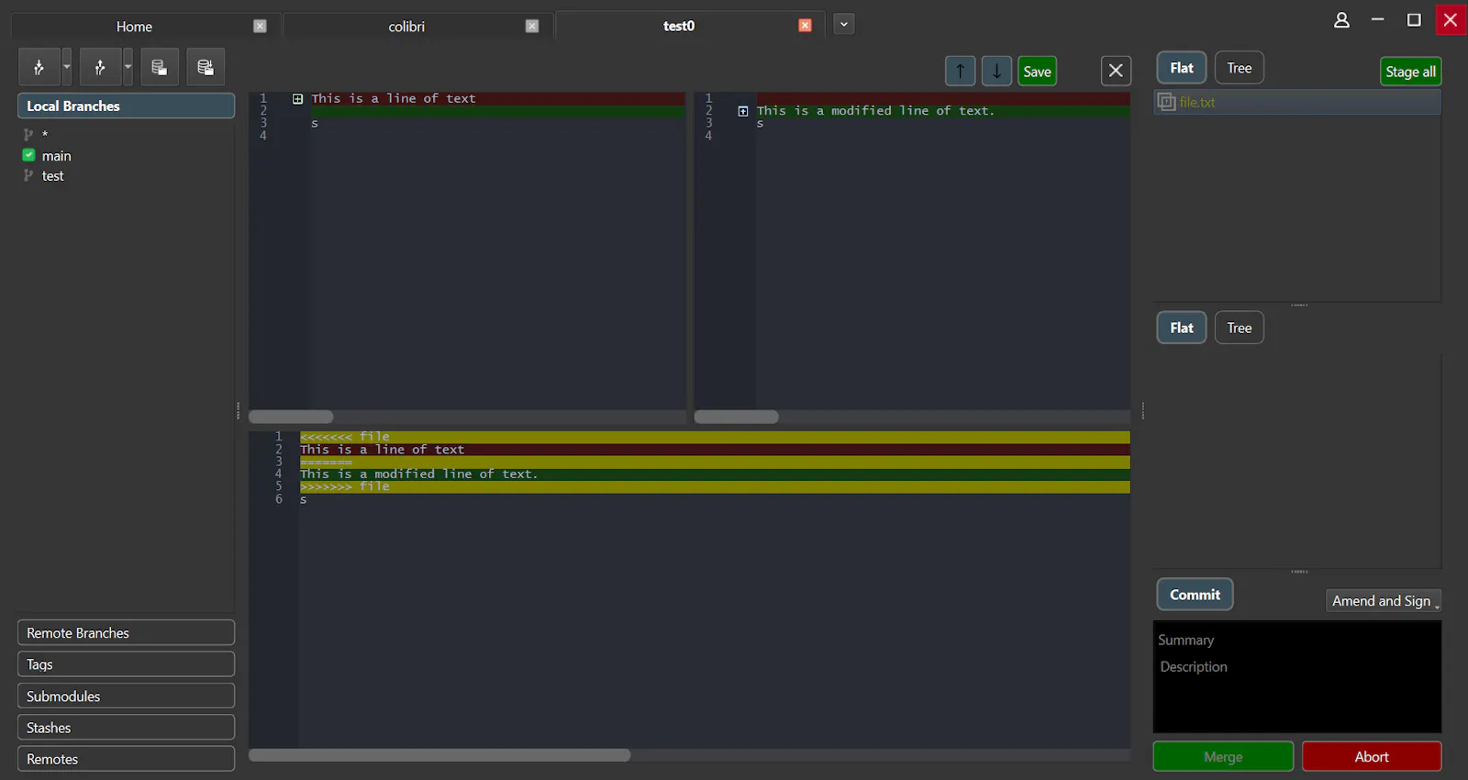Viewport: 1468px width, 780px height.
Task: Expand Remote Branches section
Action: (x=126, y=633)
